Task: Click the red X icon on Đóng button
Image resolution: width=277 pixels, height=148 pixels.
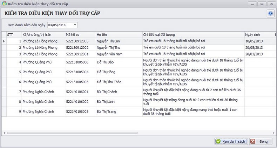Action: (252, 141)
